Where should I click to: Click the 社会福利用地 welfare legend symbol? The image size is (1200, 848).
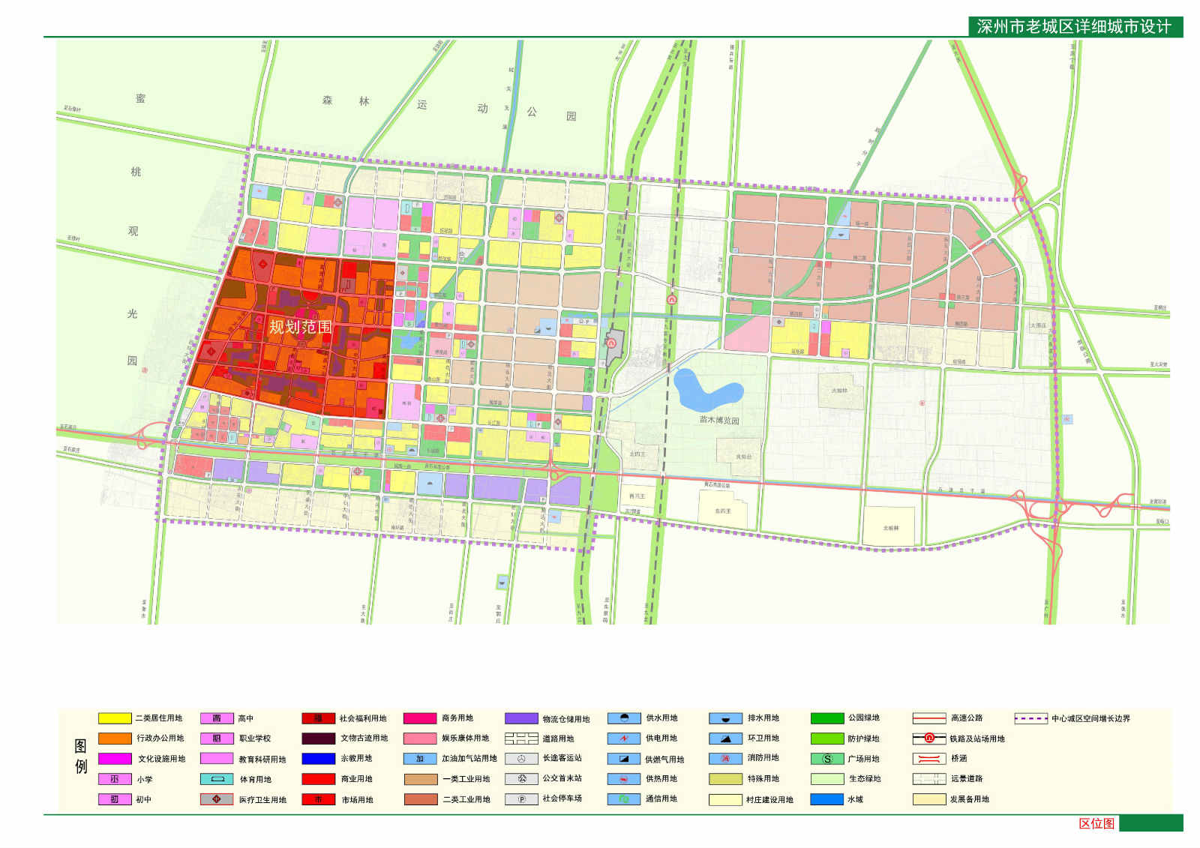pyautogui.click(x=318, y=718)
